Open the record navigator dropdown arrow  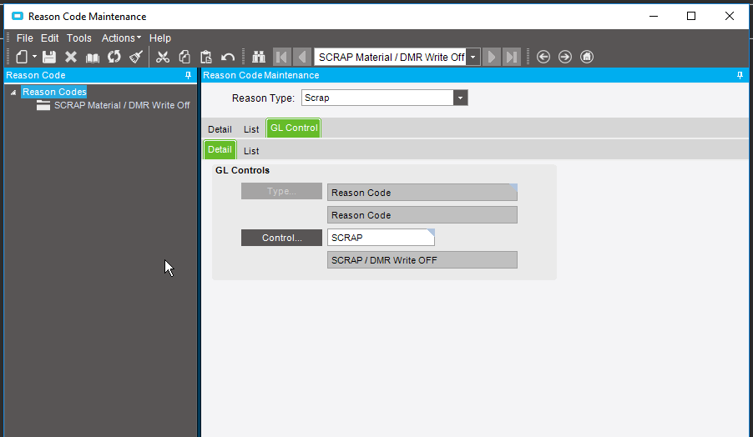coord(473,57)
